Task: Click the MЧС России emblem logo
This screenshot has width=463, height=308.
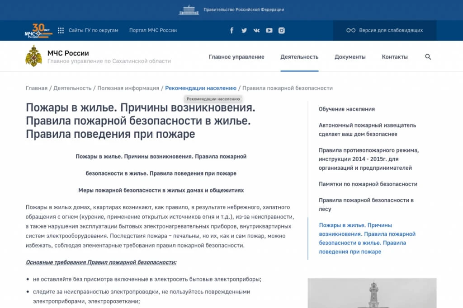Action: (x=33, y=56)
